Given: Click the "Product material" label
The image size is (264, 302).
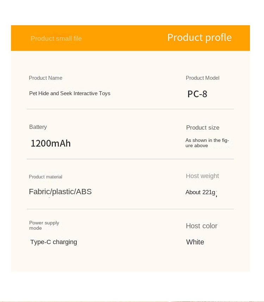Looking at the screenshot, I should [x=45, y=177].
